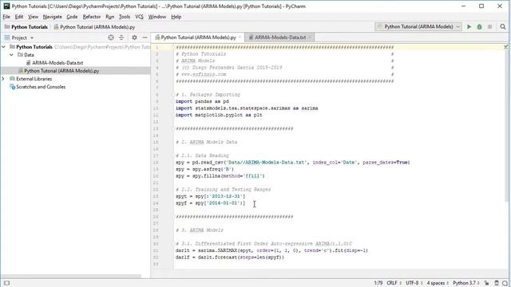
Task: Click the dar1f forecast code line
Action: pyautogui.click(x=230, y=257)
